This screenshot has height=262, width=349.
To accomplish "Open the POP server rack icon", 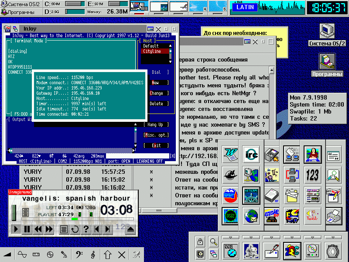I will click(x=312, y=196).
